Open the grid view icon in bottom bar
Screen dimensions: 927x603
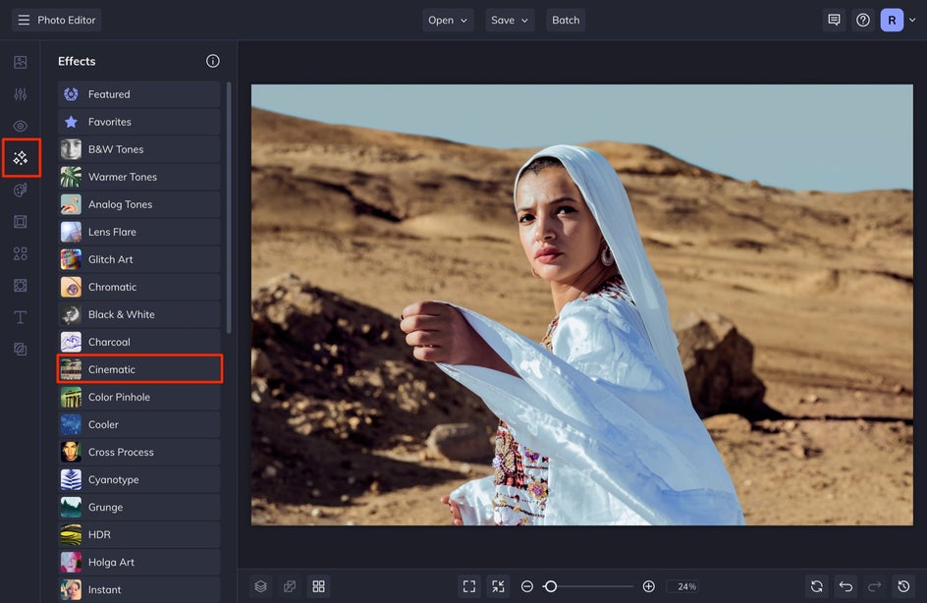pos(318,586)
